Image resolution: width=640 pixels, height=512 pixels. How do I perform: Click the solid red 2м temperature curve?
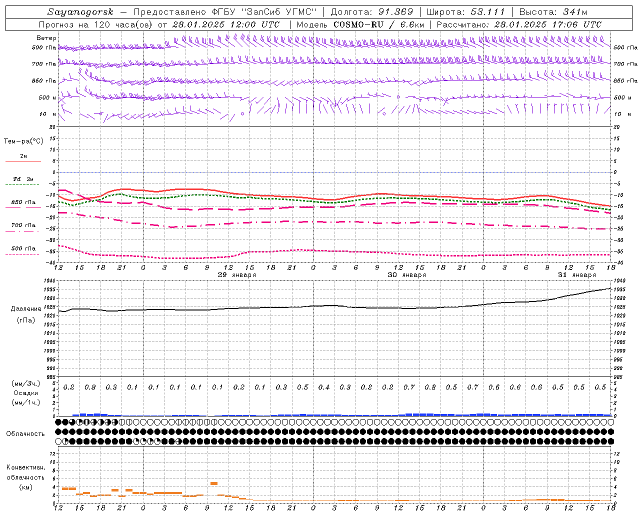click(x=335, y=199)
